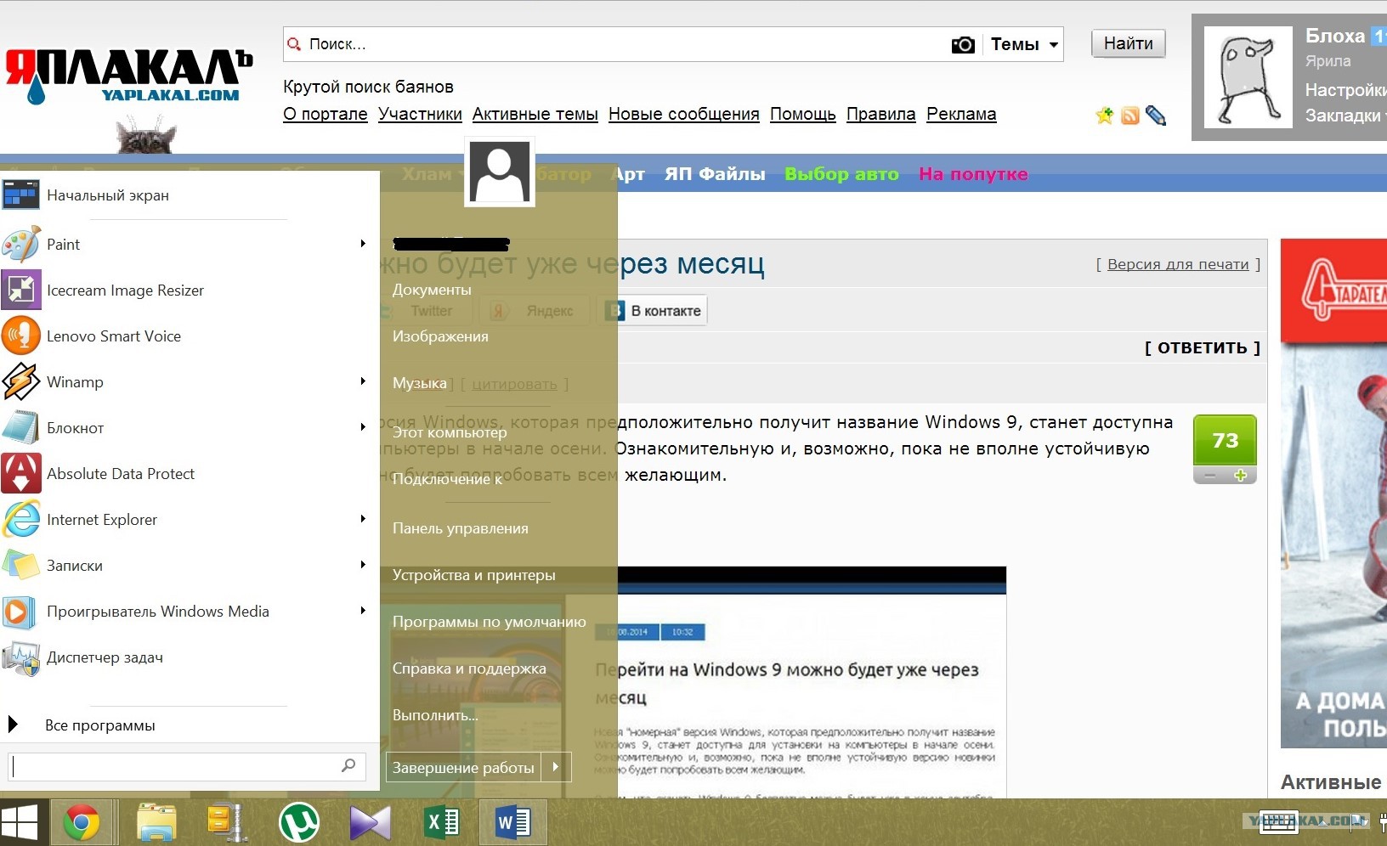Click the favorites star icon
Image resolution: width=1387 pixels, height=846 pixels.
[1104, 116]
